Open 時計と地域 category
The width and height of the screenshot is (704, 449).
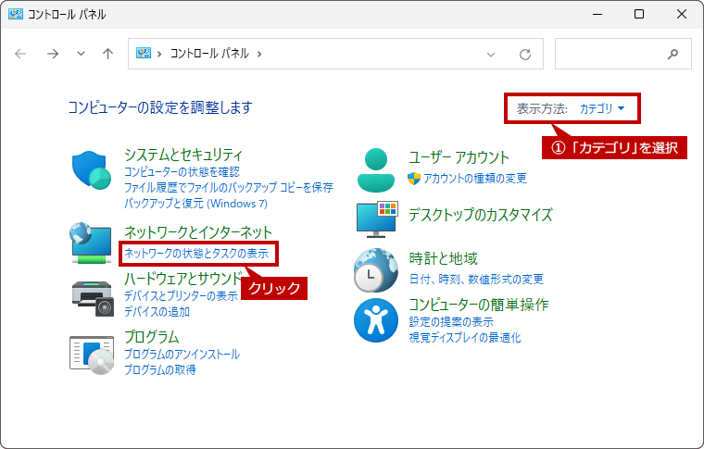tap(443, 258)
